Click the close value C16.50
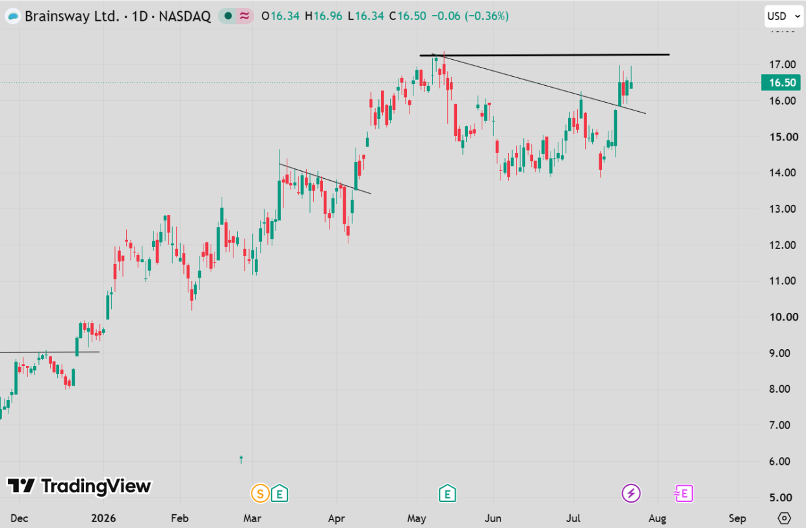Screen dimensions: 806x528 point(407,16)
